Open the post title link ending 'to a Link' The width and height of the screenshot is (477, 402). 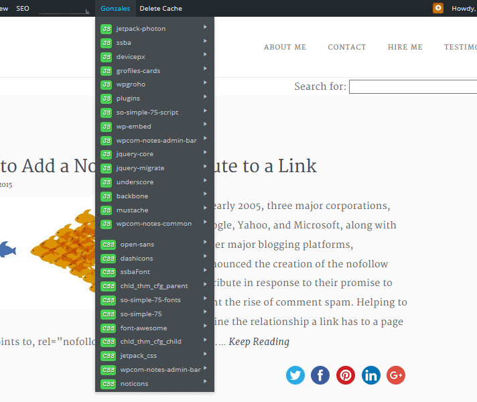pos(158,166)
